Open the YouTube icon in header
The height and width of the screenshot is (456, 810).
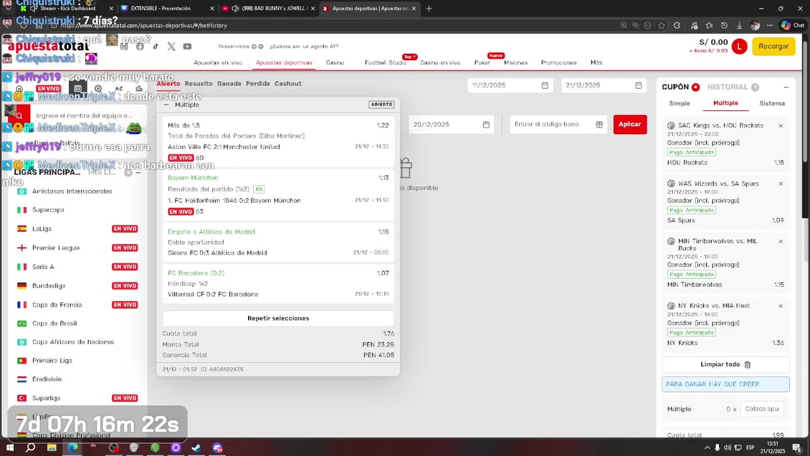tap(187, 46)
